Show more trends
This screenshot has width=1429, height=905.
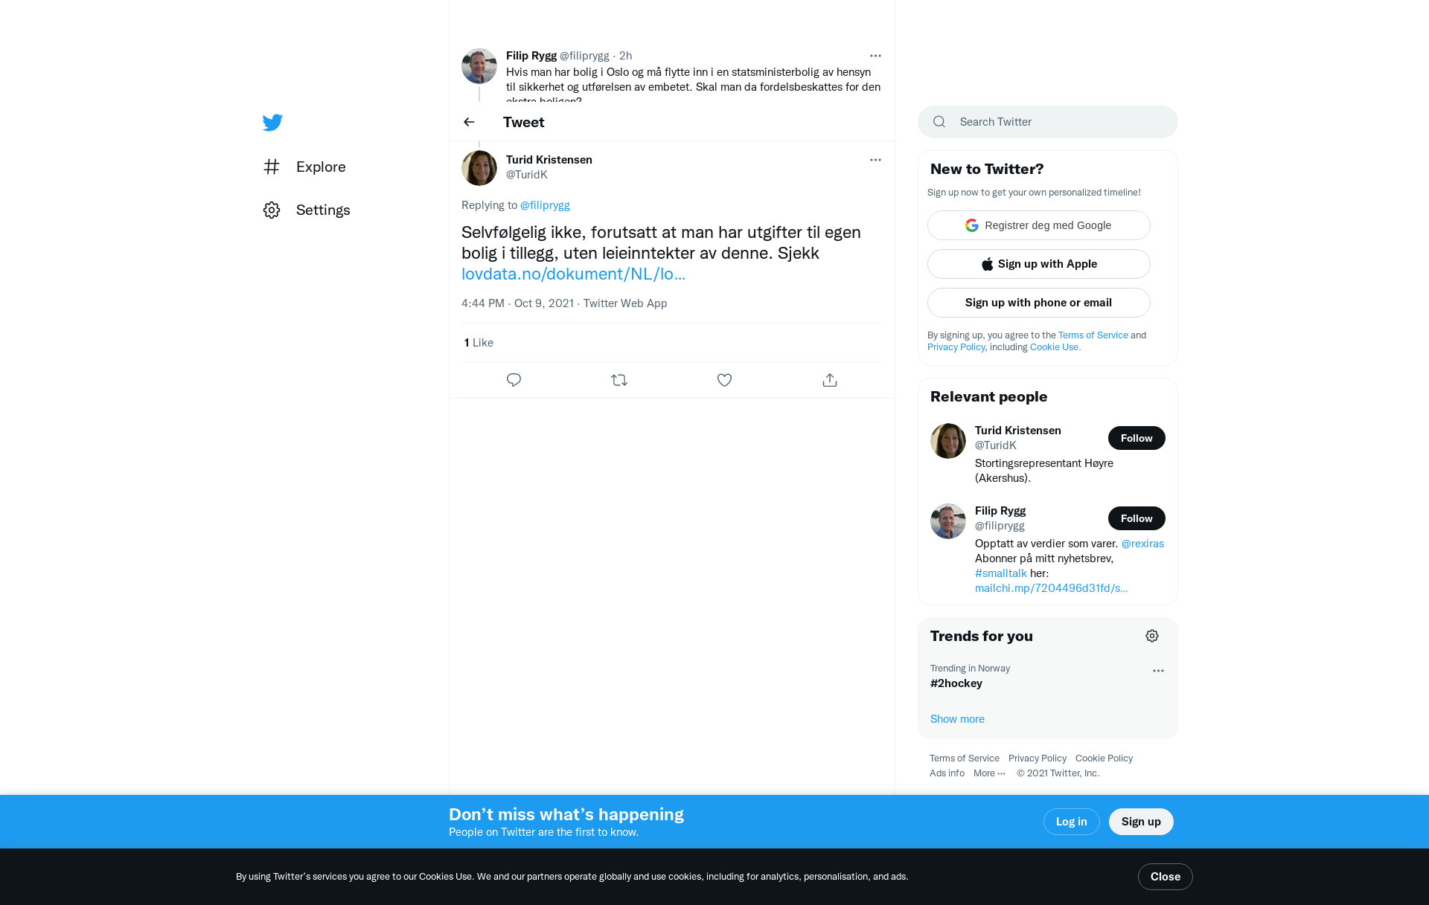point(957,719)
